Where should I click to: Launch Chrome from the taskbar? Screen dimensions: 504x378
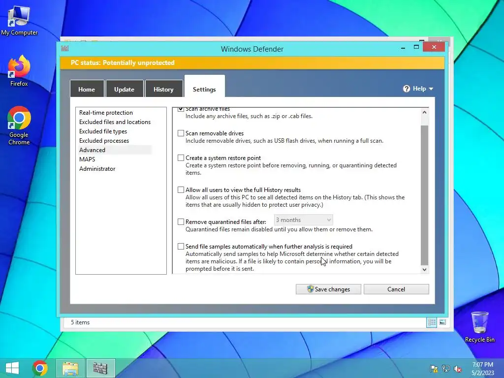click(x=40, y=368)
